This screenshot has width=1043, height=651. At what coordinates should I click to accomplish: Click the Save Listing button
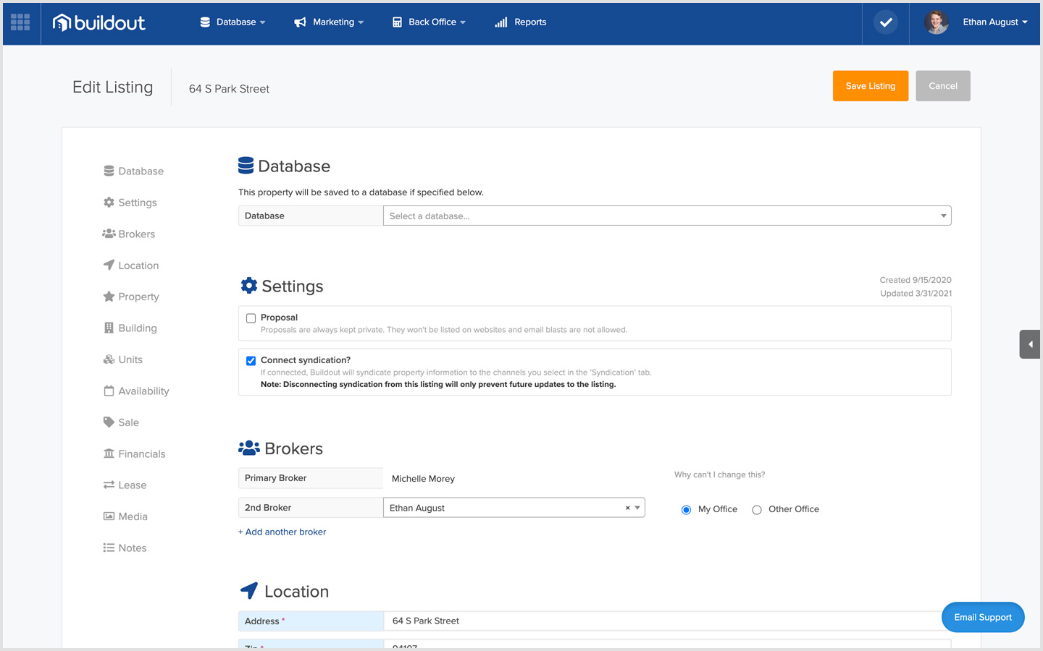point(870,86)
